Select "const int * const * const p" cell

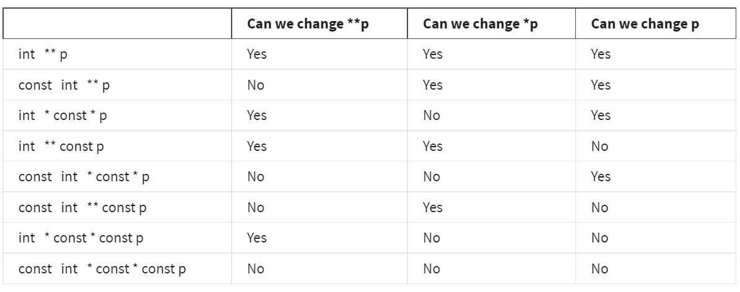coord(103,269)
